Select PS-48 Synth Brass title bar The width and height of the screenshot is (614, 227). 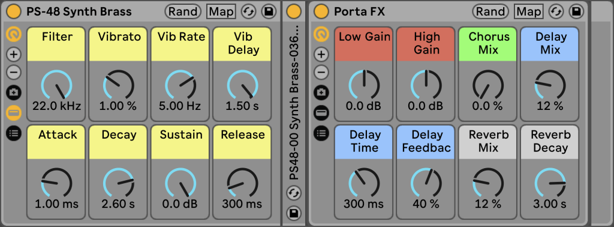[x=79, y=11]
